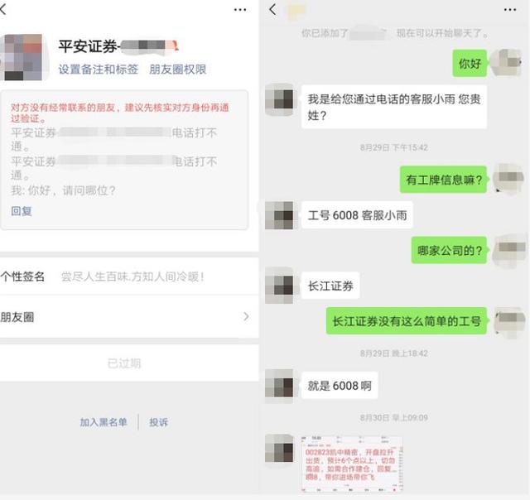Open the stock tip image message
530x500 pixels.
pyautogui.click(x=352, y=464)
